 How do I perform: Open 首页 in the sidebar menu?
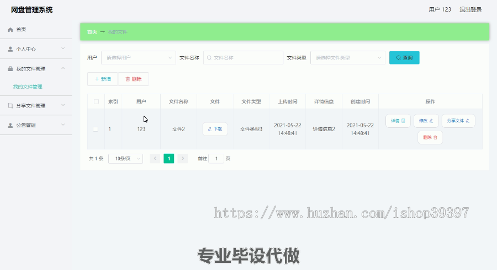tap(36, 29)
